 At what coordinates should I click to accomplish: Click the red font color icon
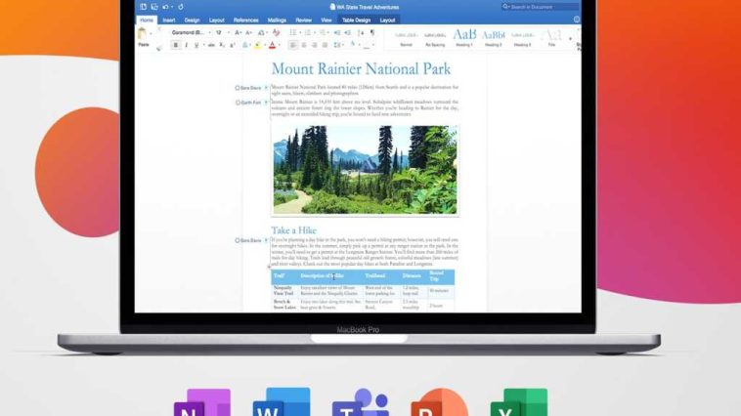[272, 45]
